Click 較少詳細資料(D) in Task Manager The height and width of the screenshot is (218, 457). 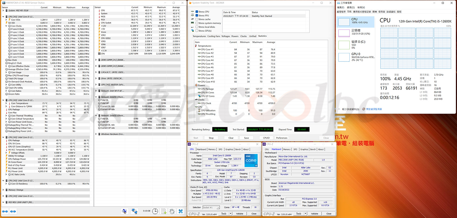(351, 109)
